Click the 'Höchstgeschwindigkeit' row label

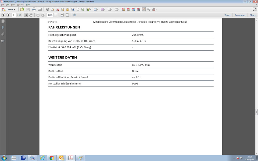pos(62,35)
